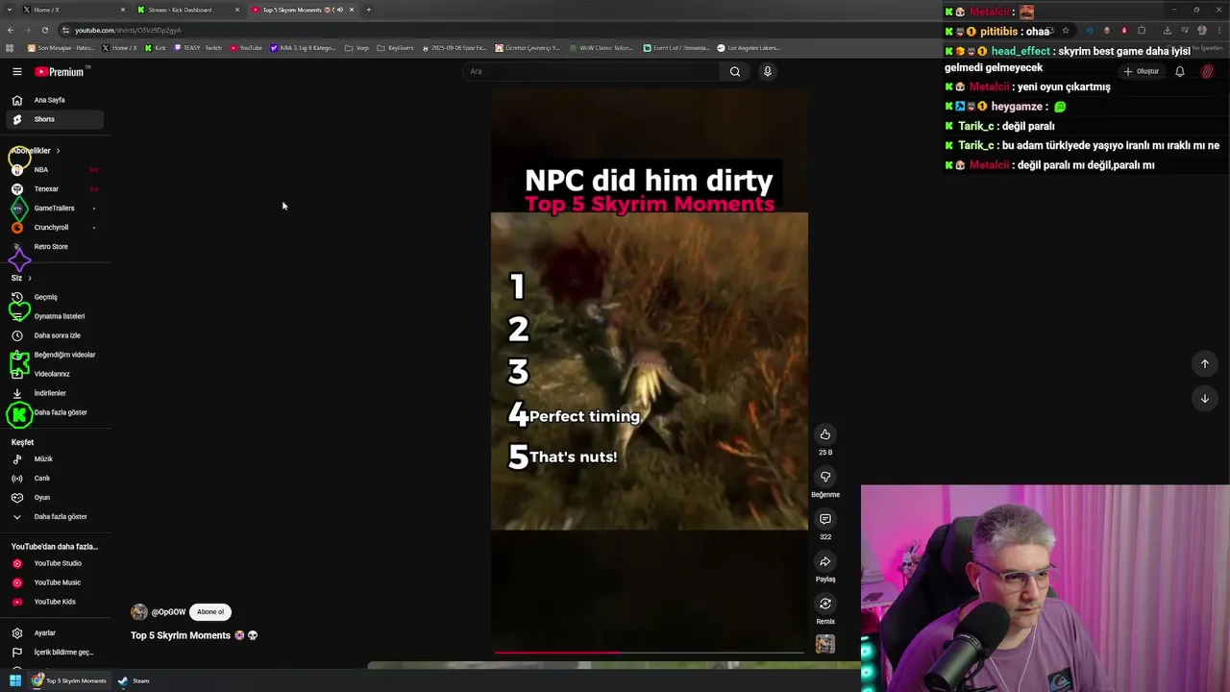Click the Ara search input field
The image size is (1230, 692).
pos(591,71)
